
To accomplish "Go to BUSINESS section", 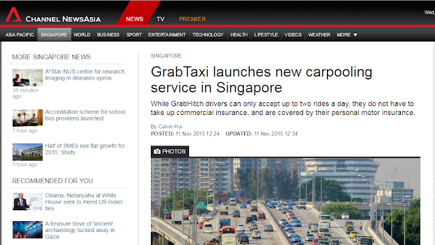I will coord(108,35).
